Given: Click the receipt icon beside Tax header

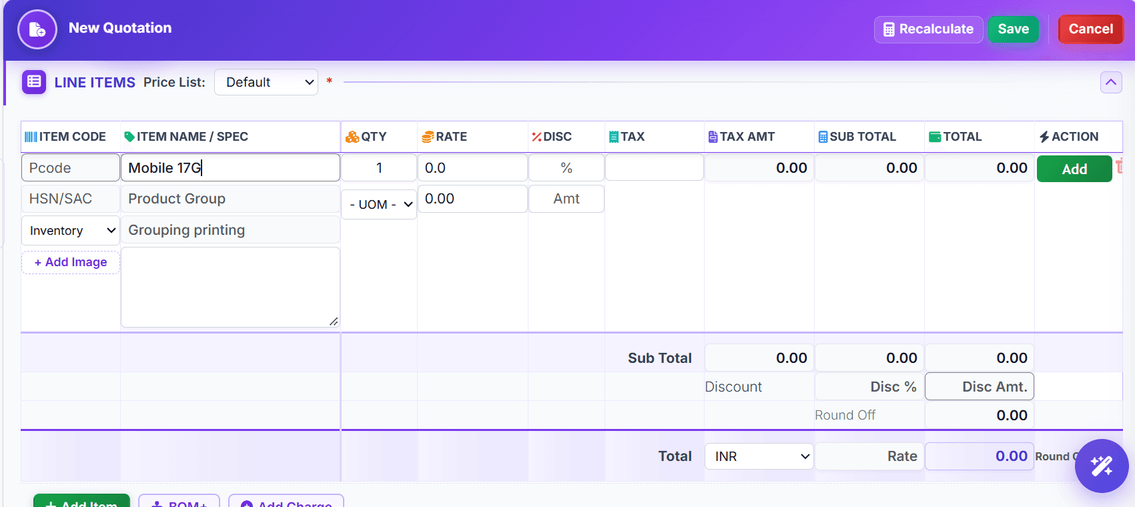Looking at the screenshot, I should [x=614, y=137].
